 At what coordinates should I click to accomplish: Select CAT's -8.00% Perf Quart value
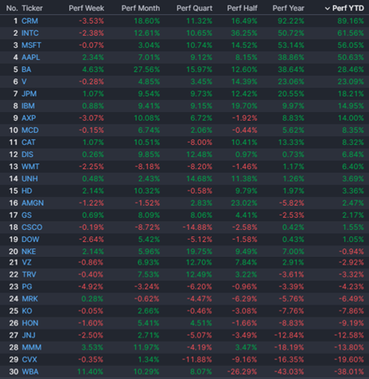200,142
